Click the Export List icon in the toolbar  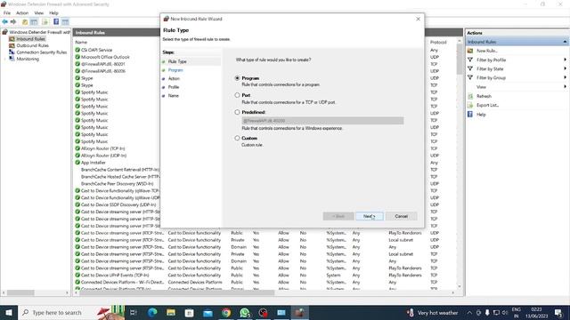click(x=45, y=21)
